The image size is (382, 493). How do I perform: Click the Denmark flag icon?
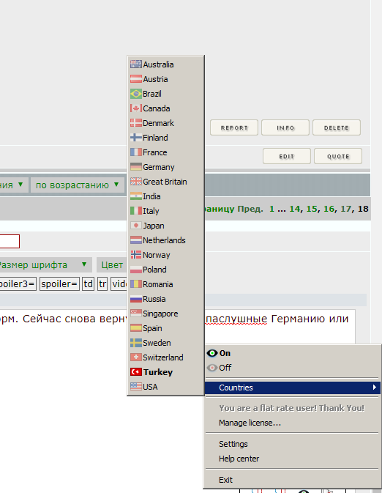pyautogui.click(x=136, y=123)
